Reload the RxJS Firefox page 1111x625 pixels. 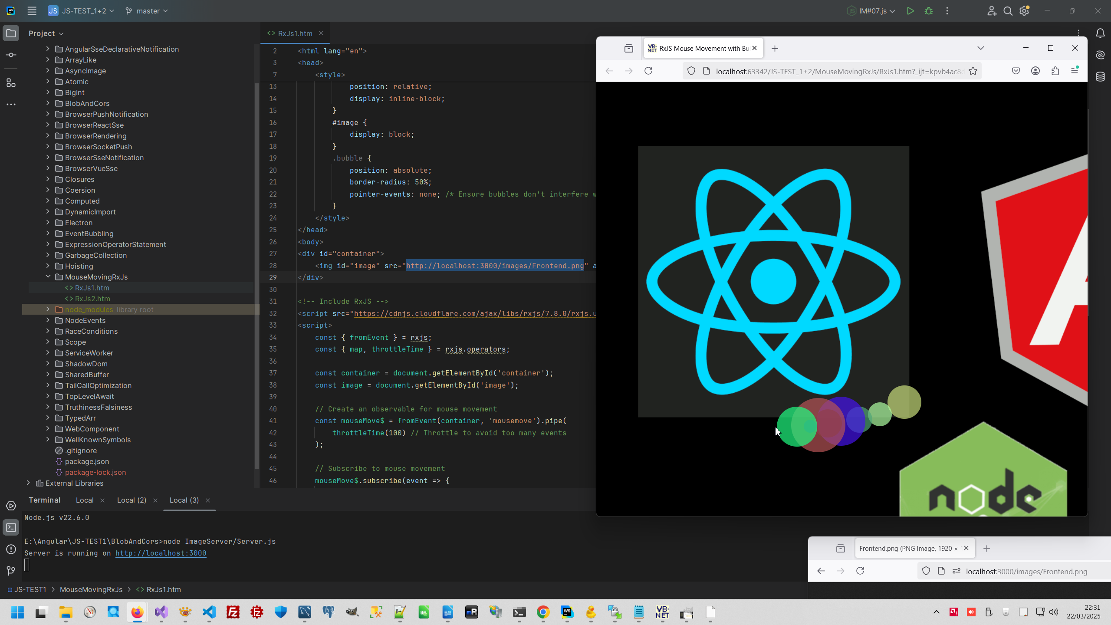648,71
